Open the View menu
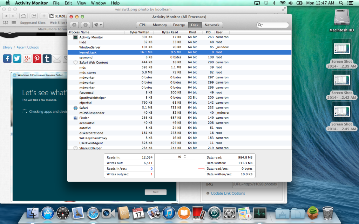 pos(81,3)
